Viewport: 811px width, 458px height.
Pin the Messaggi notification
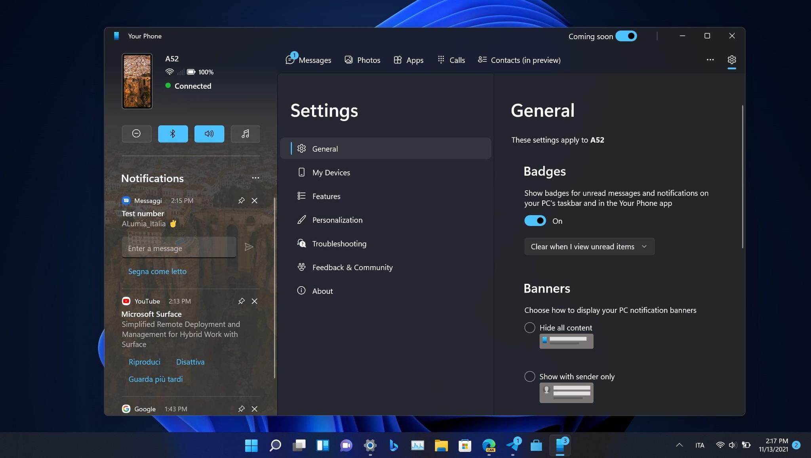pyautogui.click(x=242, y=201)
